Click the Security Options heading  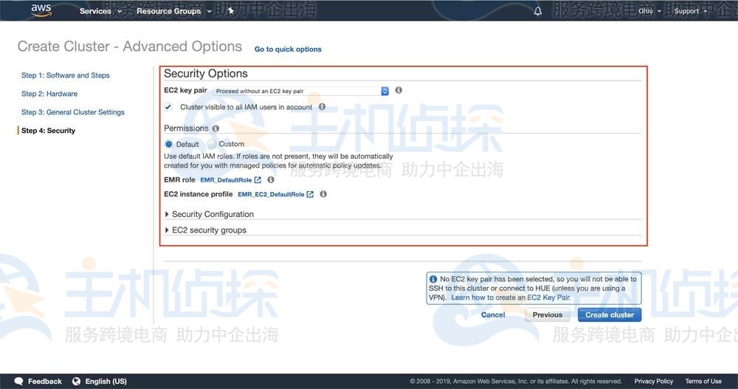tap(206, 74)
